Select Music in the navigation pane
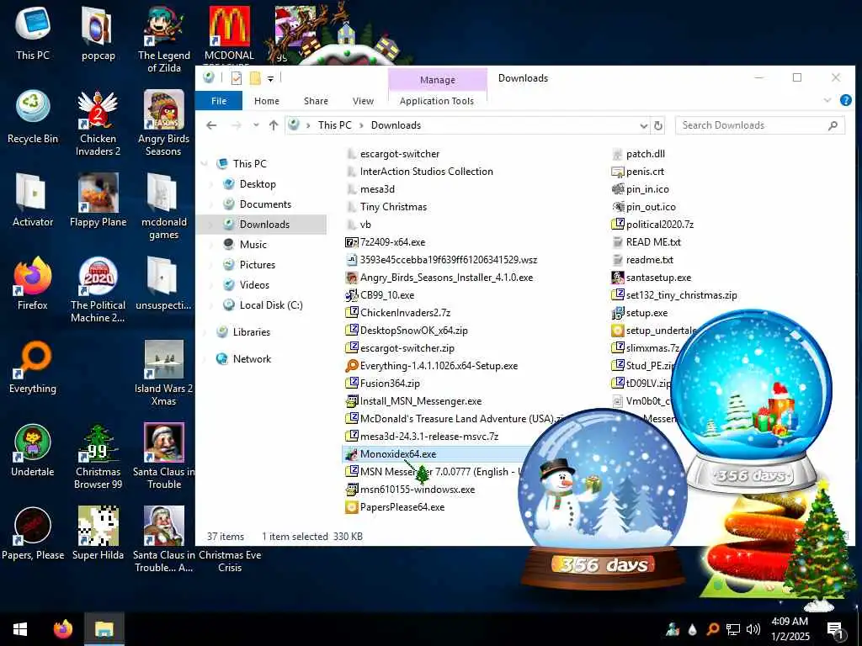Viewport: 862px width, 646px height. tap(253, 245)
